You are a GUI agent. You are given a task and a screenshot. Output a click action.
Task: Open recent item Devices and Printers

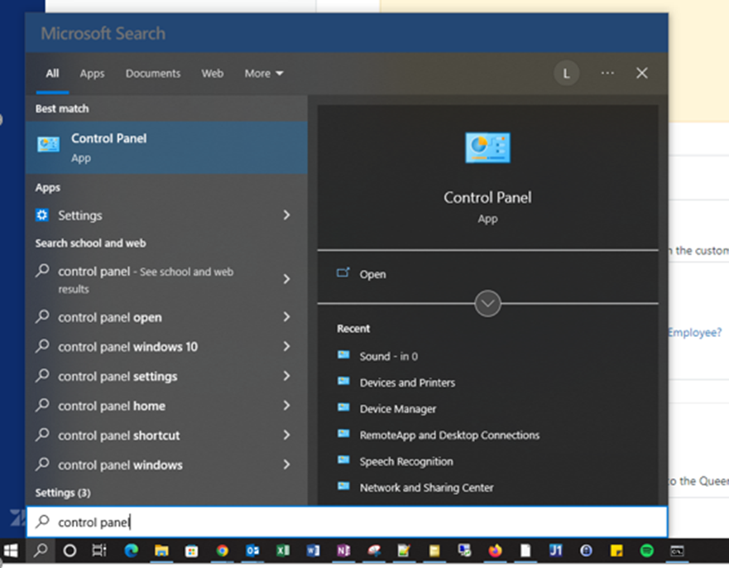pyautogui.click(x=407, y=383)
